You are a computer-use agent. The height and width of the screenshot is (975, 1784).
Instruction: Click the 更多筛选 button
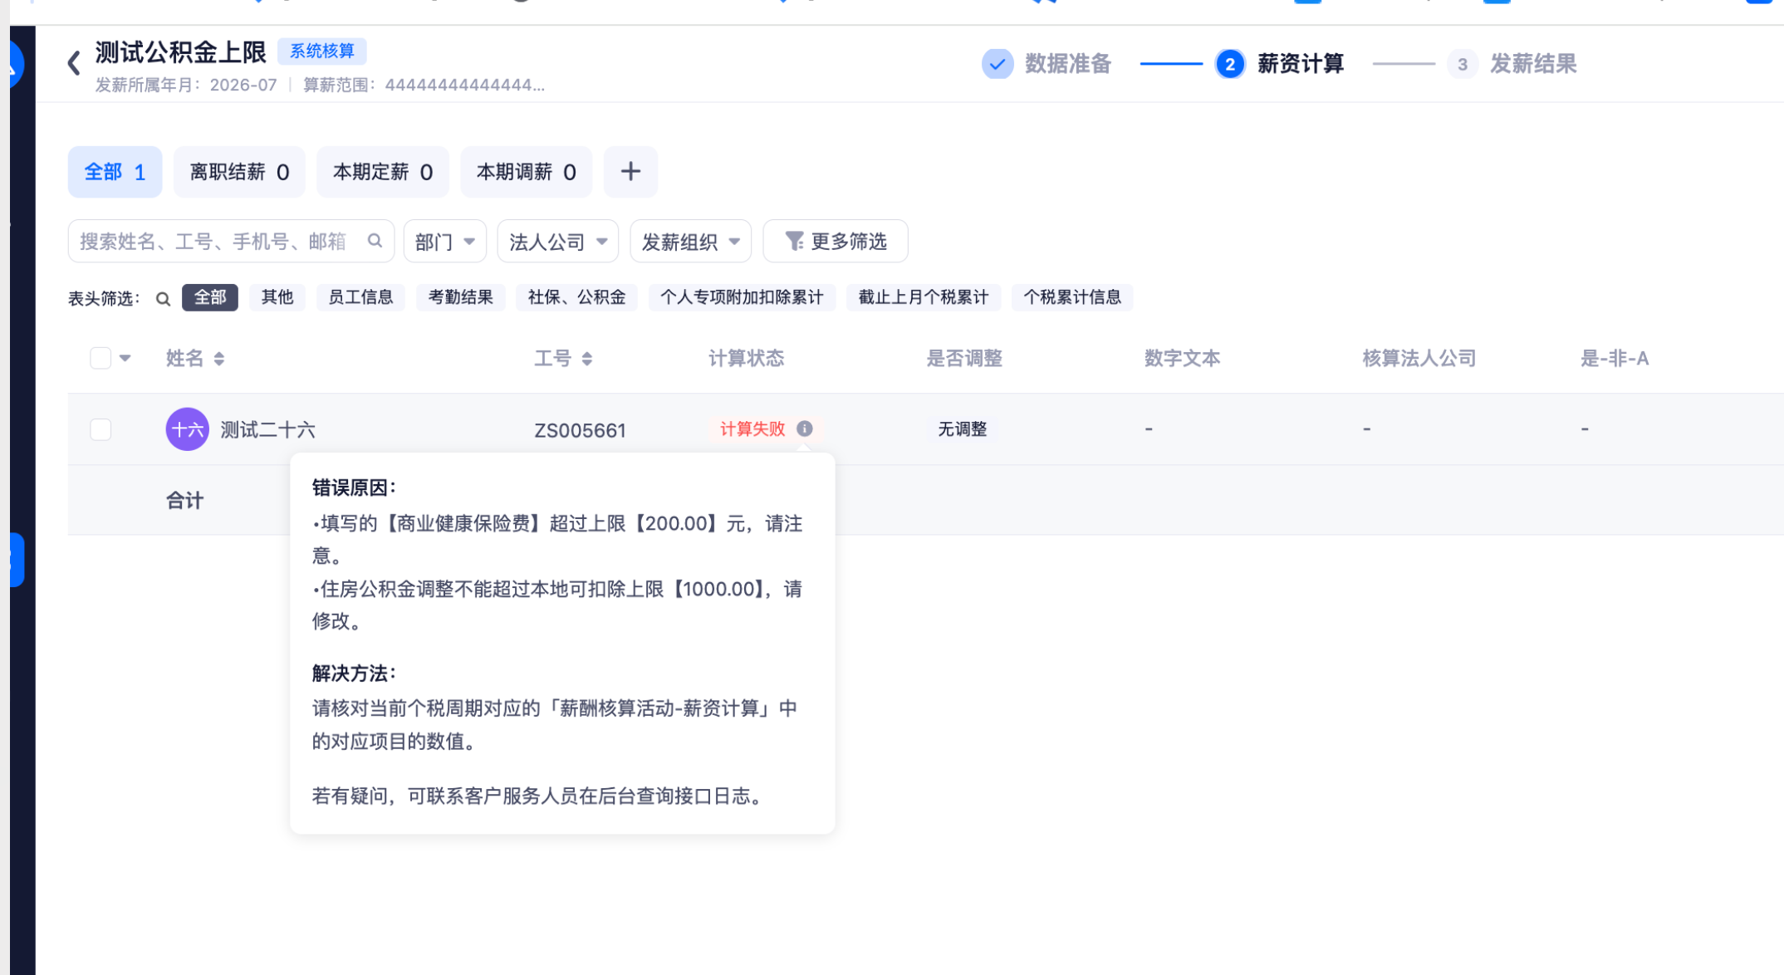pyautogui.click(x=836, y=242)
